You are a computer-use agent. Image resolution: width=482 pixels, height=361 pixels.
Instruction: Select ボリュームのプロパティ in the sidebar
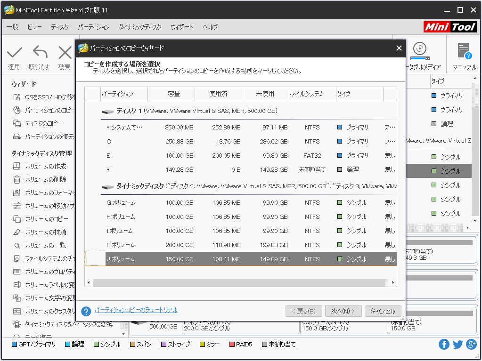(x=45, y=272)
